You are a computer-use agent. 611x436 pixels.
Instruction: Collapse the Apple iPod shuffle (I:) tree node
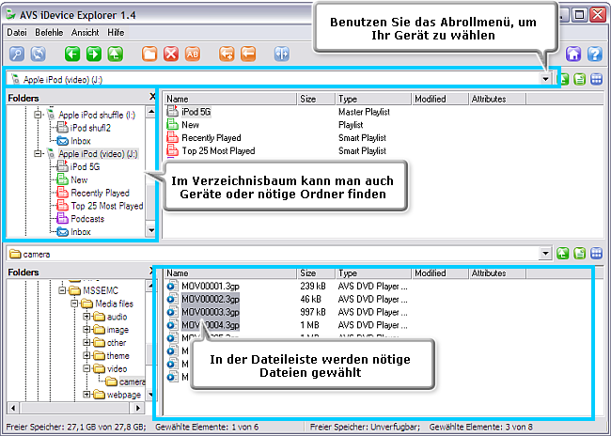[x=38, y=115]
